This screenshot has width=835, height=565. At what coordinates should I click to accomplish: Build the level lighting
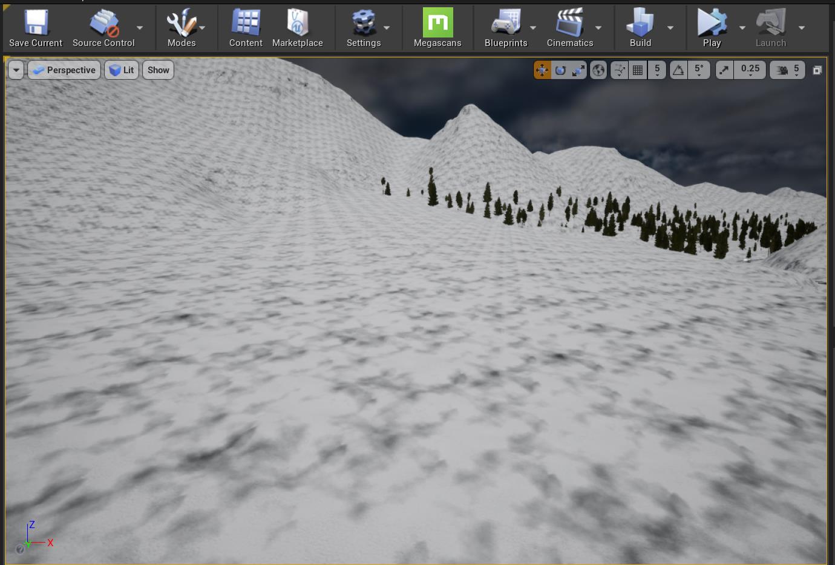pyautogui.click(x=640, y=28)
